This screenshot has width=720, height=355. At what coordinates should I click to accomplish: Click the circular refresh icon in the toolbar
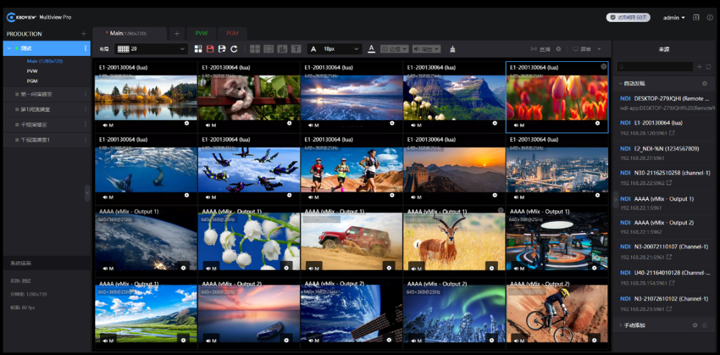(234, 49)
